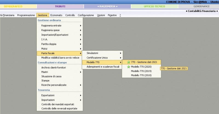Switch to the TRIBUTI tab
The image size is (219, 114).
60,6
